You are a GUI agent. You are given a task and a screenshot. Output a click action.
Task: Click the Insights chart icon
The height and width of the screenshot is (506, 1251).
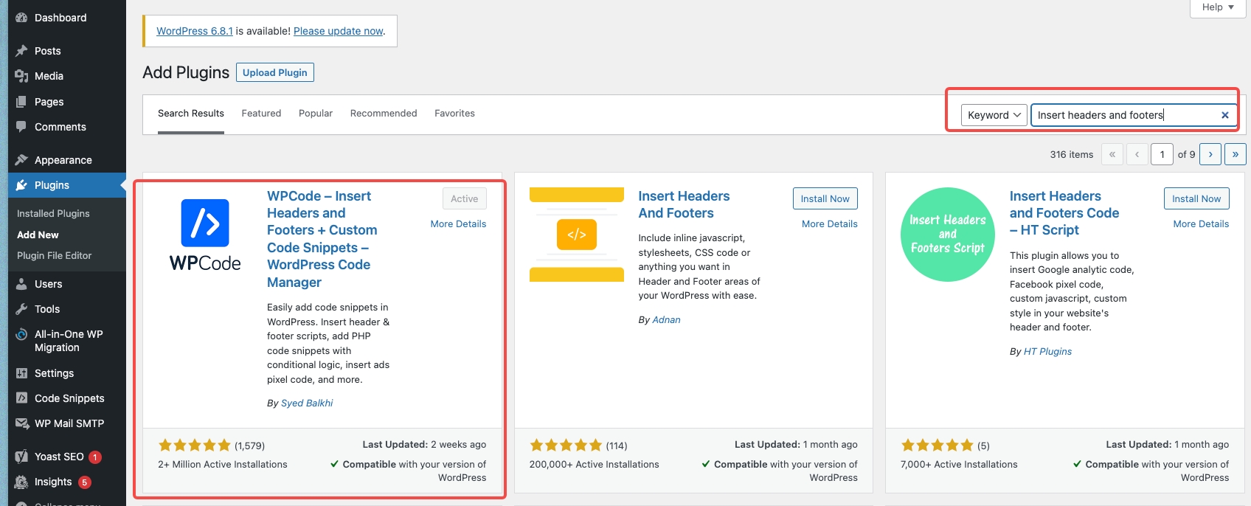(x=21, y=482)
